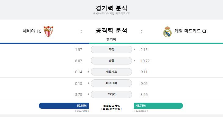The image size is (223, 117).
Task: Select the 페널티킥 stat pill button
Action: (x=112, y=83)
